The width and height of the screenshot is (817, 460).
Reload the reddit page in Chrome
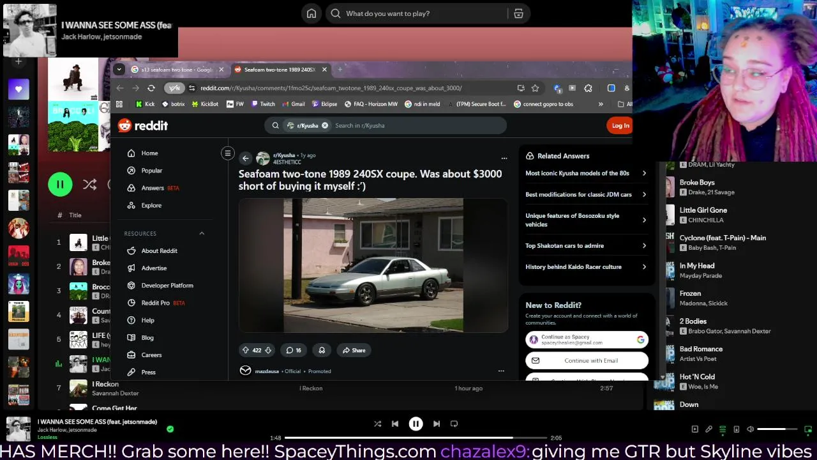click(x=151, y=88)
